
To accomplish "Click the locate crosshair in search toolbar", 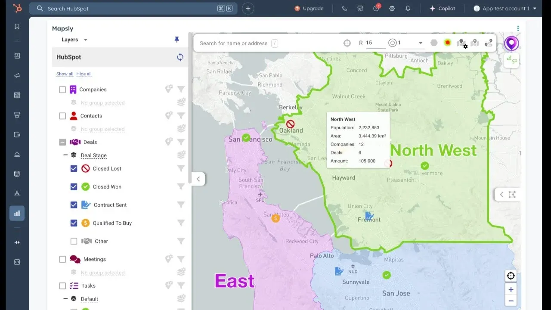I will pos(347,43).
